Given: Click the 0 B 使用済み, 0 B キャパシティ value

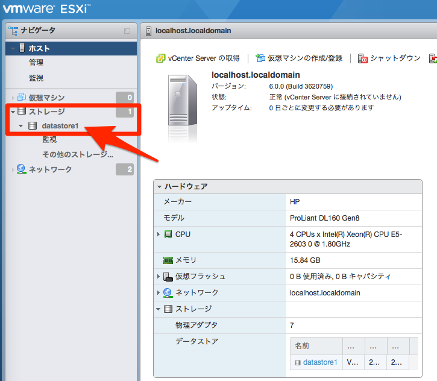Looking at the screenshot, I should (340, 277).
